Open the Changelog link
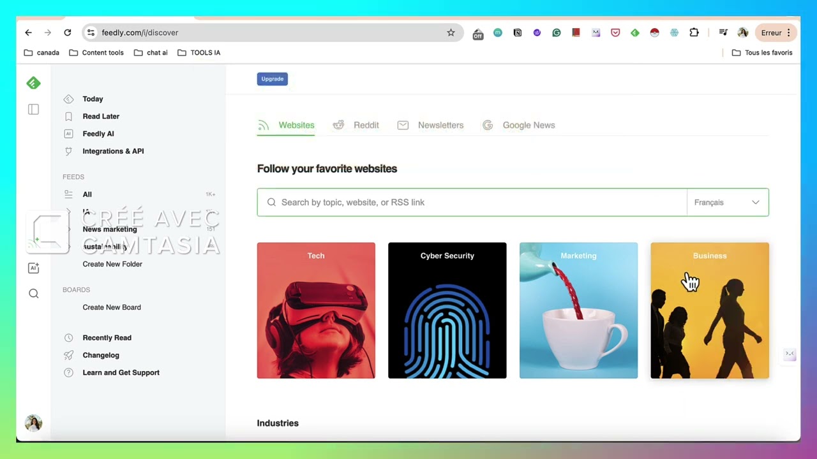Screen dimensions: 817x459 click(x=101, y=355)
